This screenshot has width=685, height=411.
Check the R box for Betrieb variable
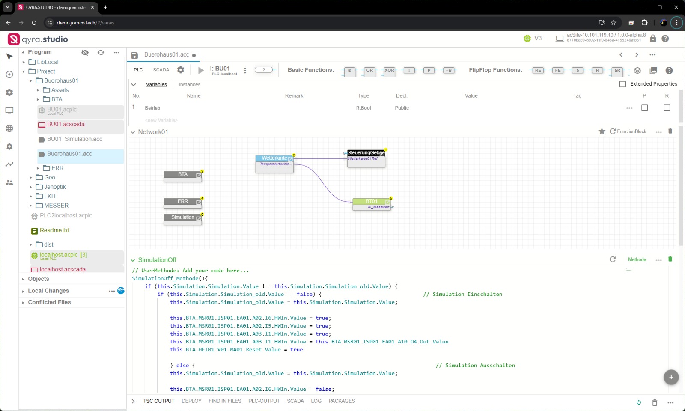click(667, 108)
